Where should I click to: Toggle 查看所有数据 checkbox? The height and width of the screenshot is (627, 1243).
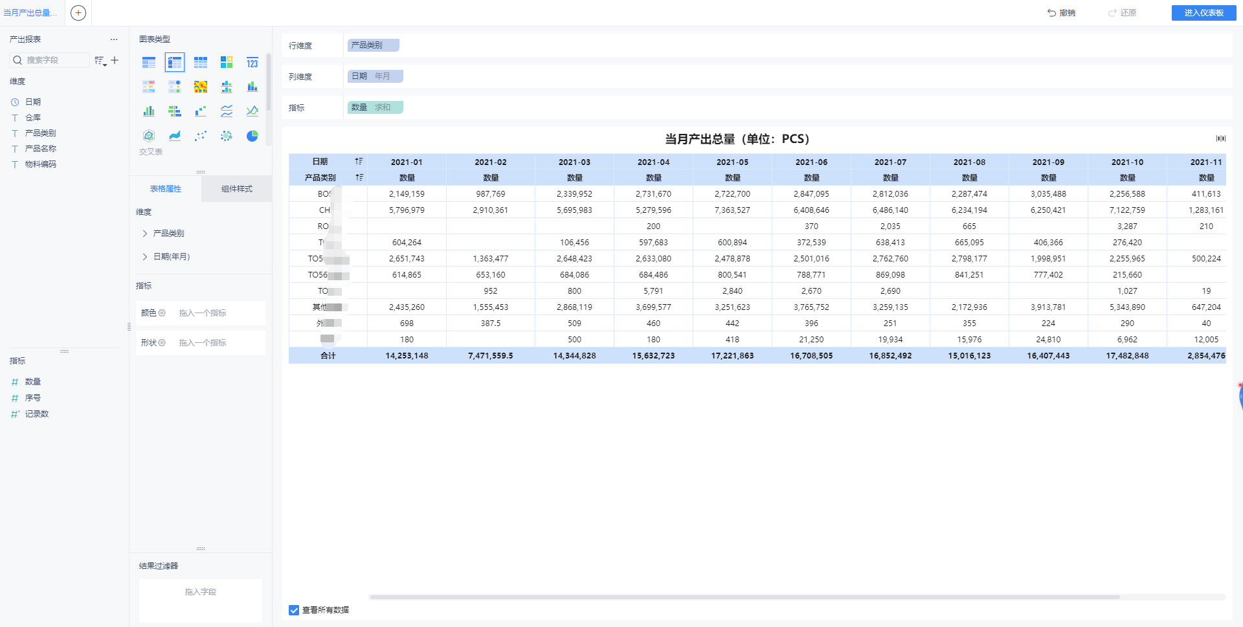(294, 610)
